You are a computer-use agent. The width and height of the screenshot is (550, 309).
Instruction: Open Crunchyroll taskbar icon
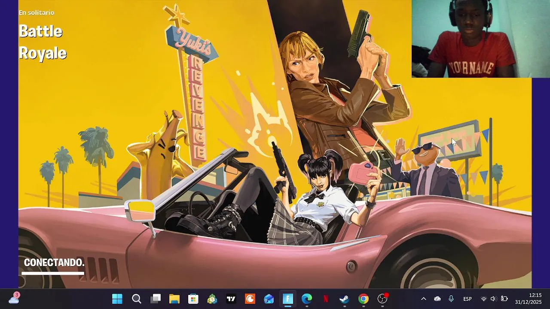point(250,299)
